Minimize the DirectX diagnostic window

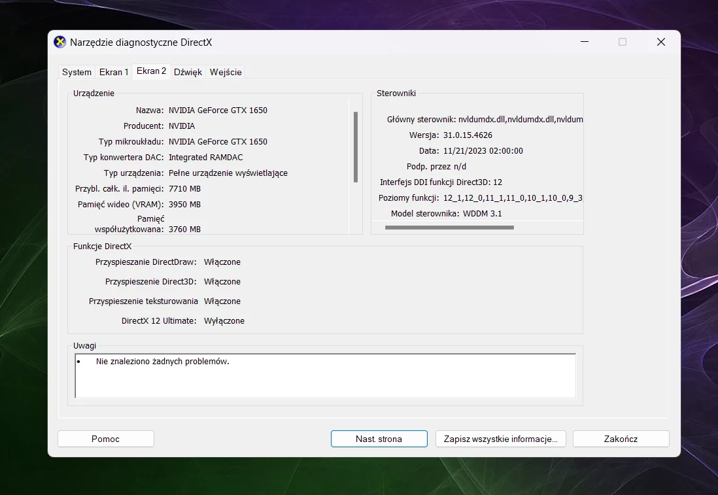point(584,41)
